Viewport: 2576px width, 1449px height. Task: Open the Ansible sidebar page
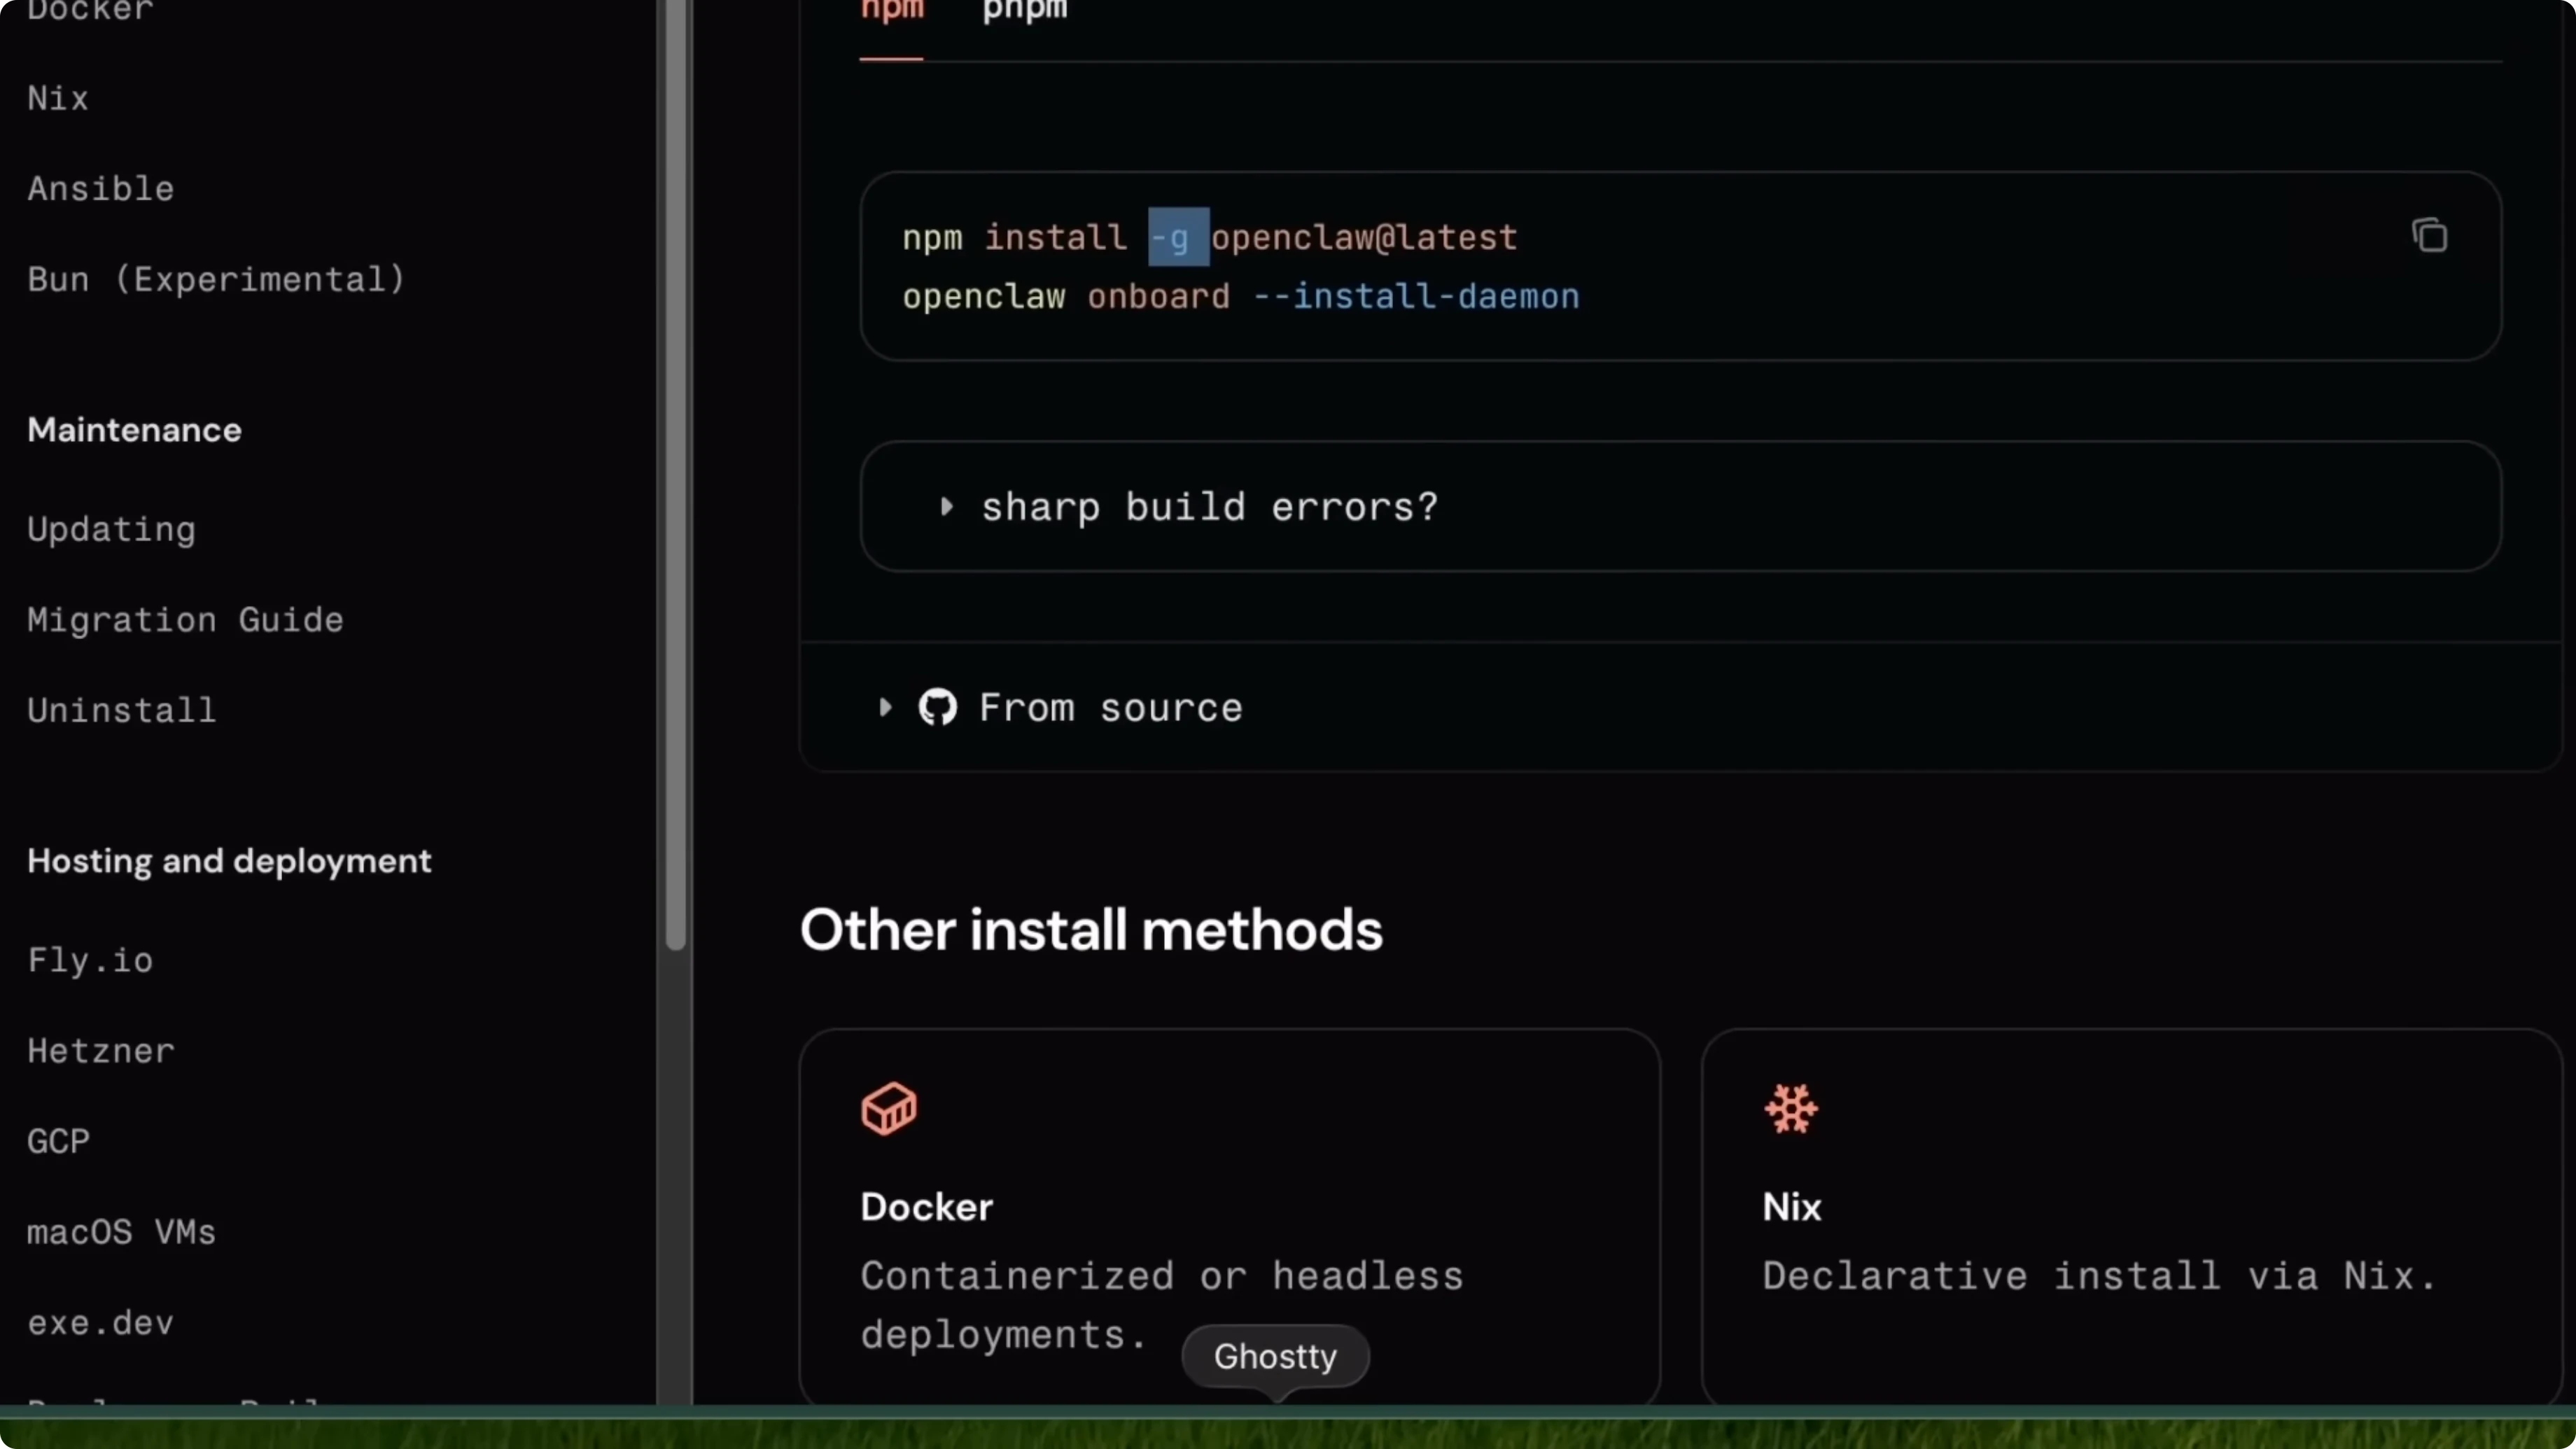[100, 188]
